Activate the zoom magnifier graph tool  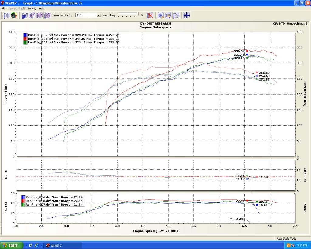pyautogui.click(x=161, y=15)
